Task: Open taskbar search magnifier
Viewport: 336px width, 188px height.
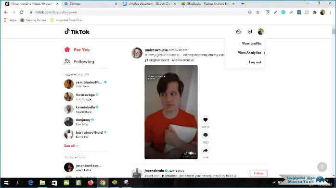Action: 18,183
